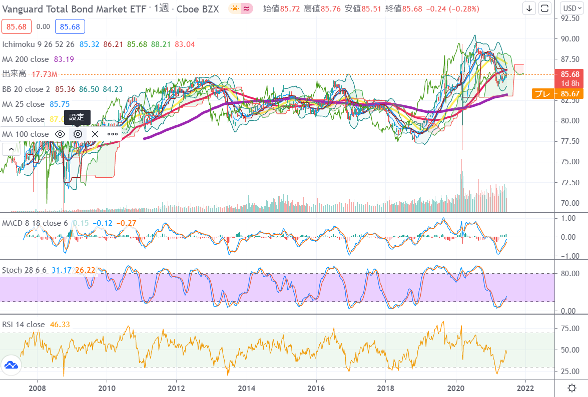Remove the MA 100 close indicator
Image resolution: width=588 pixels, height=397 pixels.
tap(95, 134)
